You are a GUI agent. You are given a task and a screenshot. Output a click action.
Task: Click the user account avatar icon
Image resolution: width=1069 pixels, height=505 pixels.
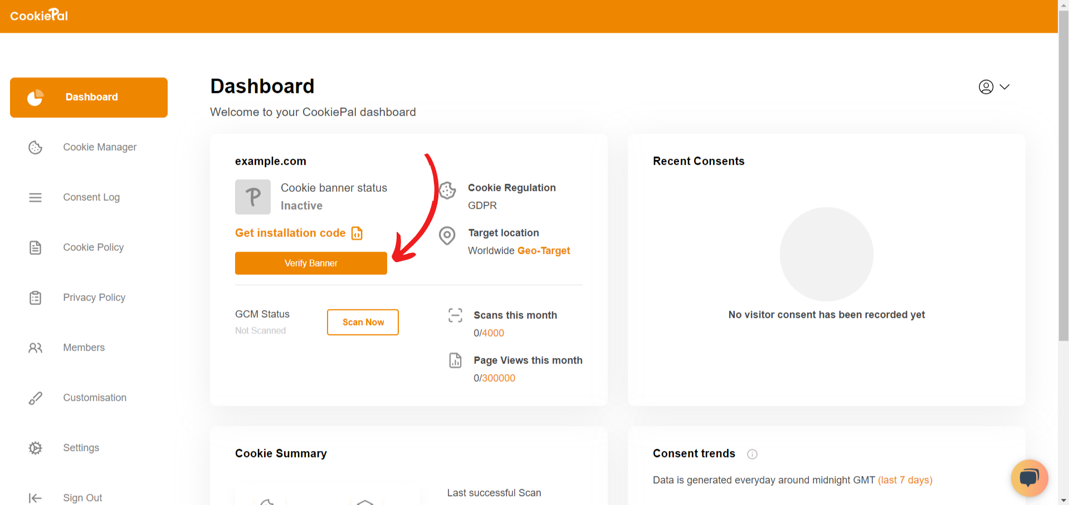coord(986,87)
